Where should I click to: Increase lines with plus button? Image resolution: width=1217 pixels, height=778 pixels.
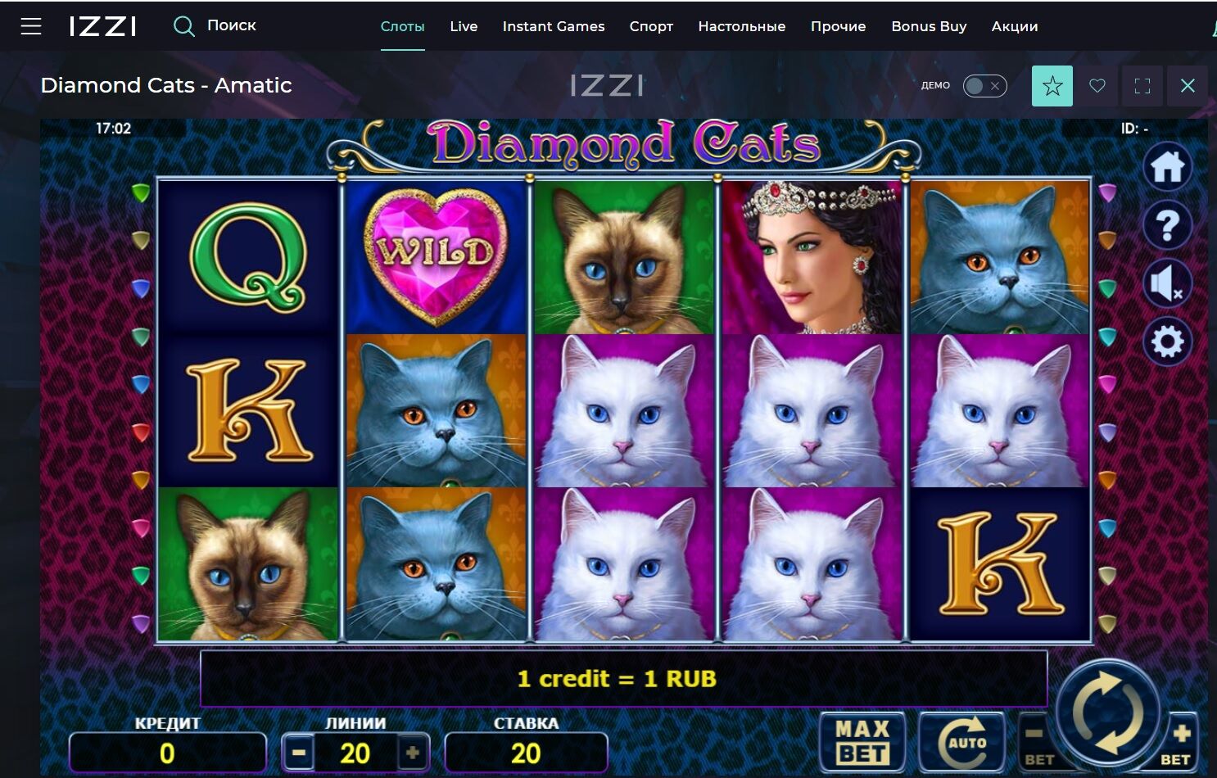[413, 753]
